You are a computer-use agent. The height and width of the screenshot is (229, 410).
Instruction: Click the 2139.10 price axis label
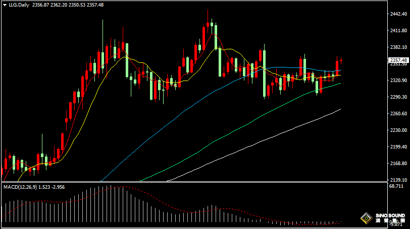(x=398, y=180)
